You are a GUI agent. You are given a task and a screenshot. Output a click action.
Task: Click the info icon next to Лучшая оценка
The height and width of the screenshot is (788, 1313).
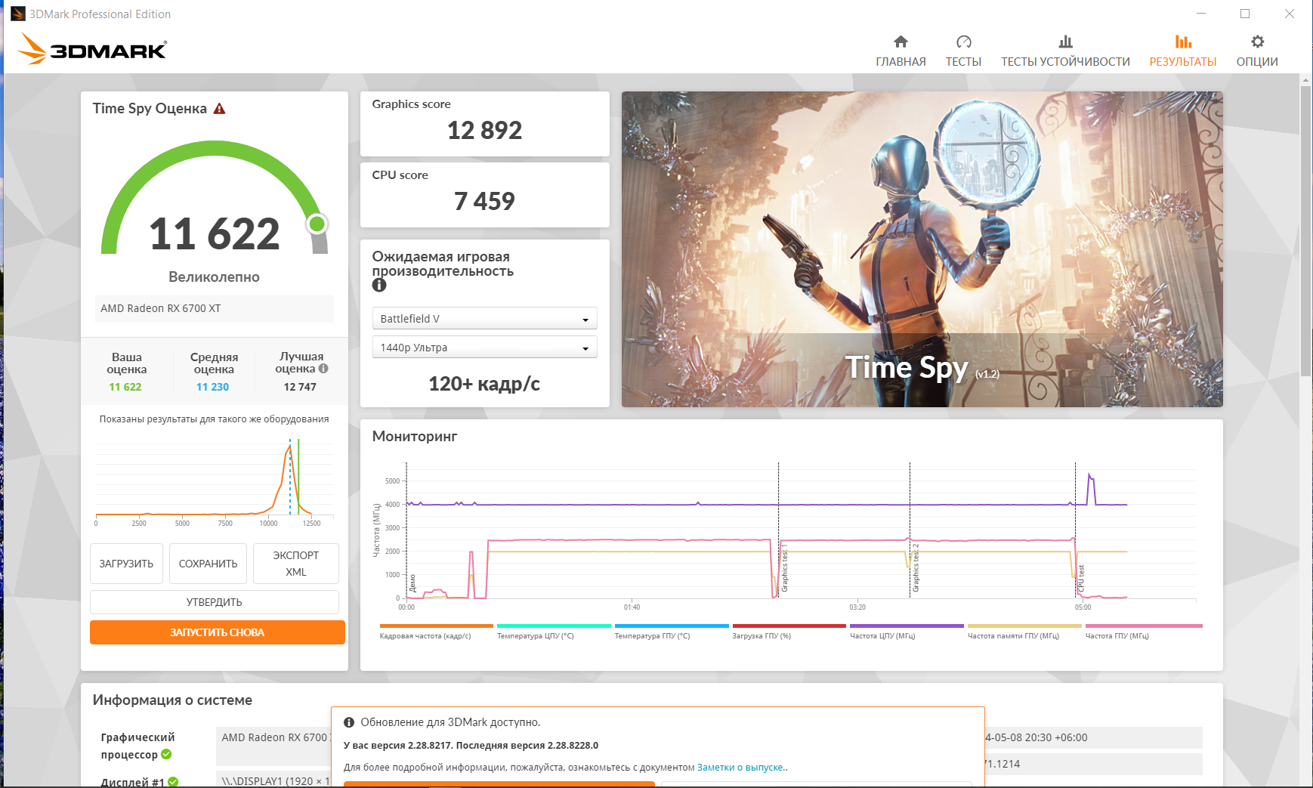[323, 369]
